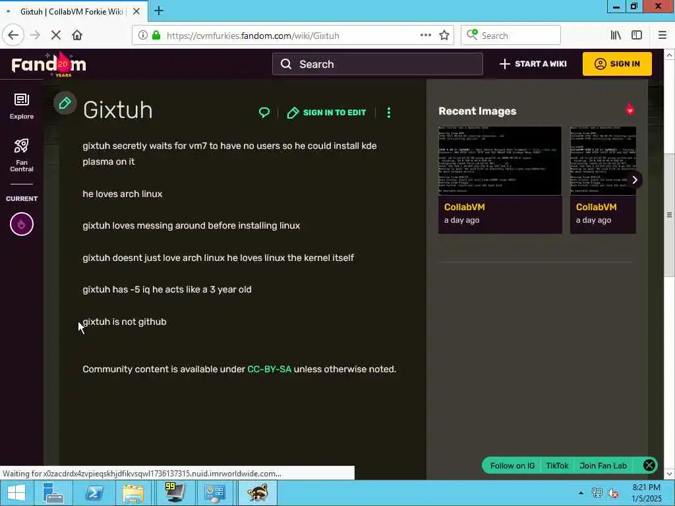Viewport: 675px width, 506px height.
Task: Click the Recent Images heading
Action: tap(477, 111)
